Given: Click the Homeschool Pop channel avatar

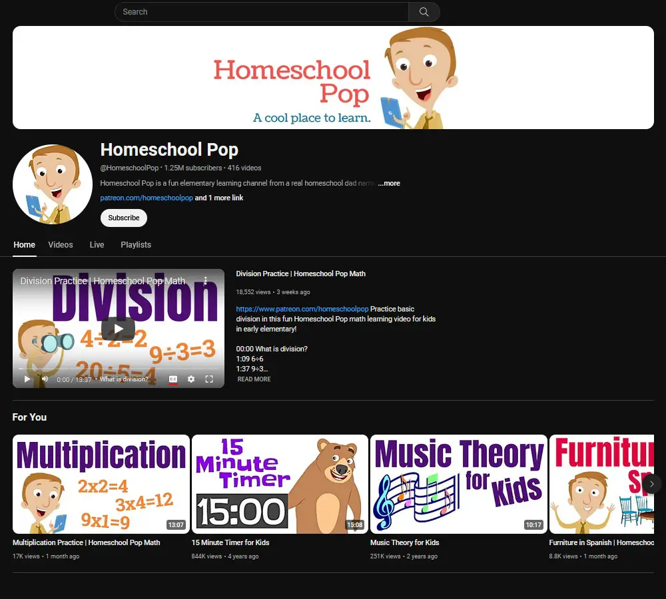Looking at the screenshot, I should click(52, 184).
